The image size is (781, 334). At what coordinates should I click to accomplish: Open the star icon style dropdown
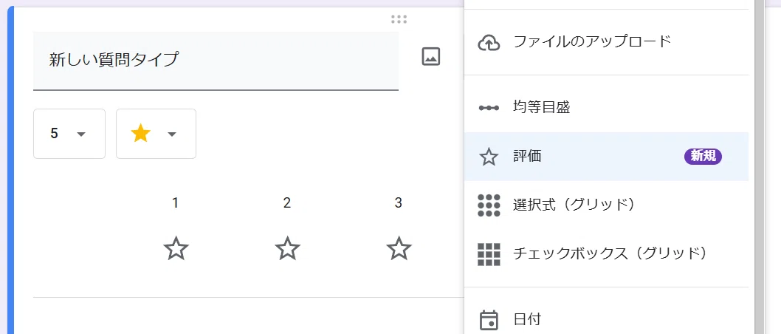point(156,134)
